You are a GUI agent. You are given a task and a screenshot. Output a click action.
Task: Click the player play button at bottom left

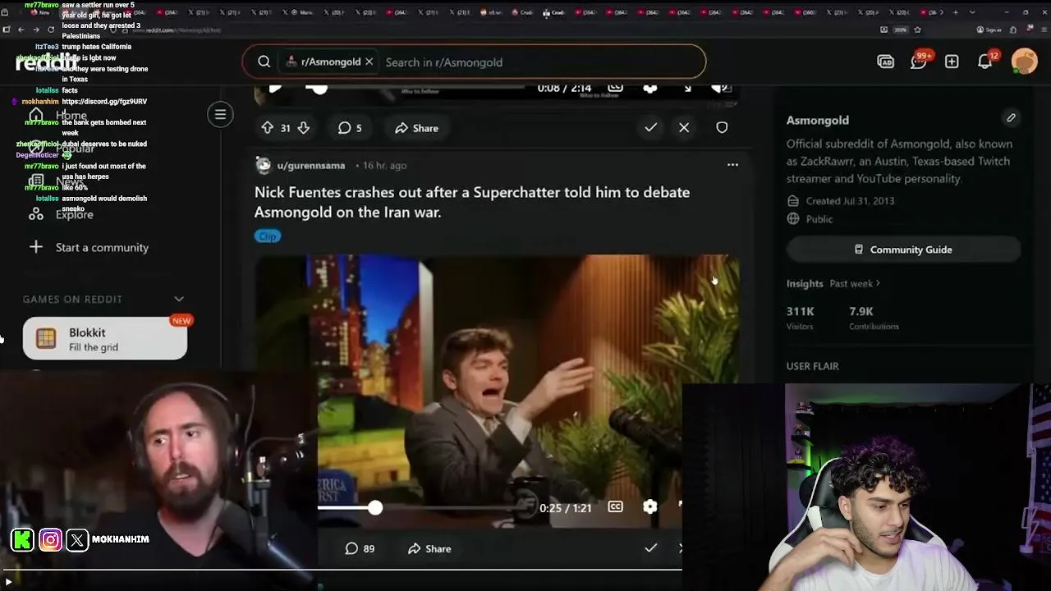pyautogui.click(x=8, y=582)
